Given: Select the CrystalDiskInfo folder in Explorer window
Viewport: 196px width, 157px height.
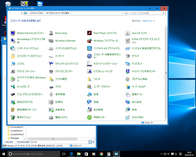Looking at the screenshot, I should click(x=15, y=131).
